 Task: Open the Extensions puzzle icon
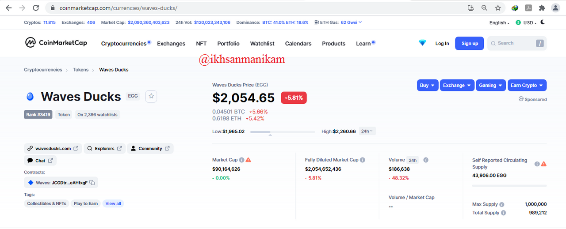click(x=542, y=8)
